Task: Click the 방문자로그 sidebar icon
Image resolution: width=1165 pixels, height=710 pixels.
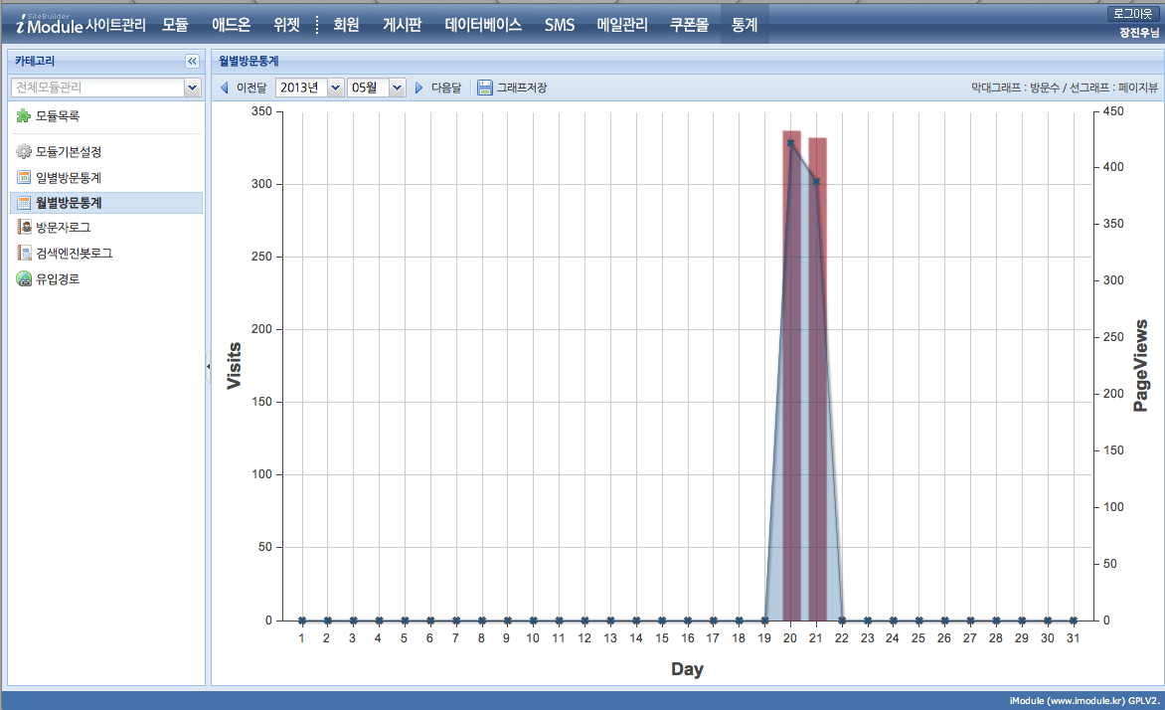Action: [x=24, y=228]
